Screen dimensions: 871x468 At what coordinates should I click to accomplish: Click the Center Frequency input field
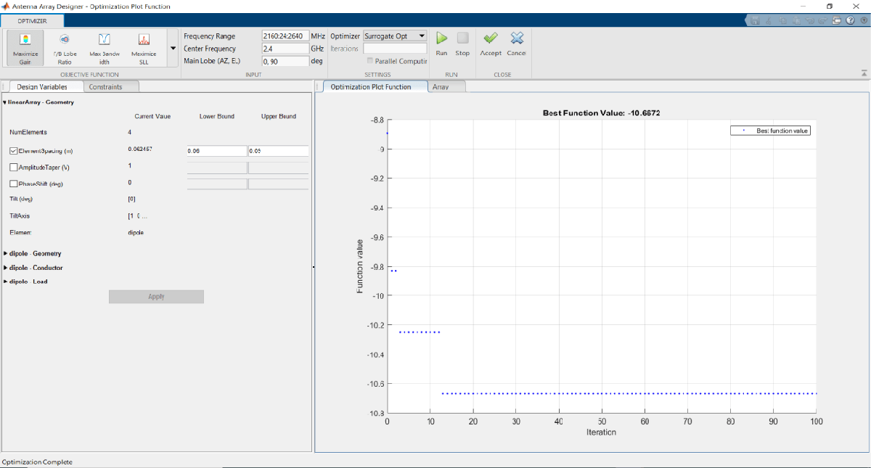[x=285, y=49]
